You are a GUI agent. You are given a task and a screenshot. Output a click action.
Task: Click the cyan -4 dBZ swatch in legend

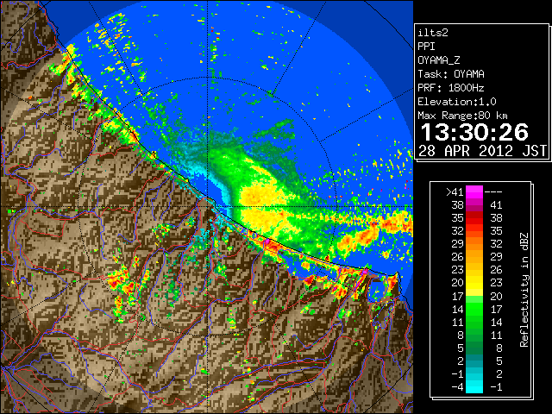474,386
